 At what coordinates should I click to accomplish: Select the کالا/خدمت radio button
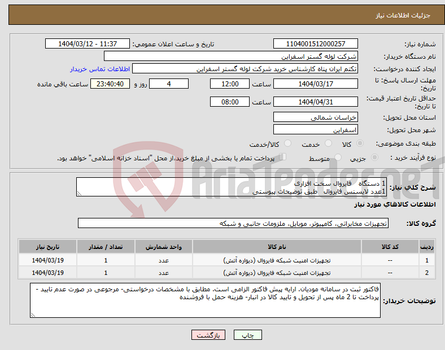point(287,143)
